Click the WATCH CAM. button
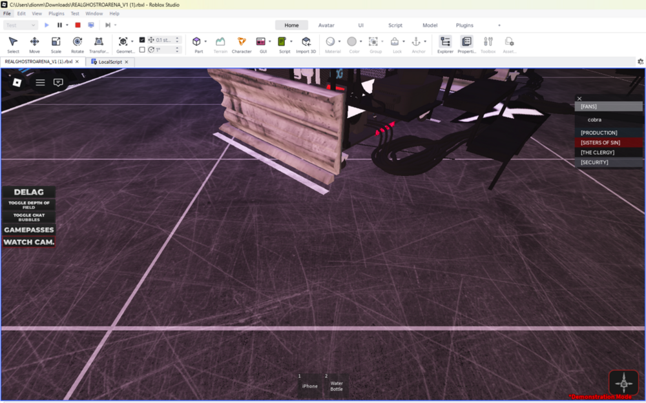 point(29,242)
